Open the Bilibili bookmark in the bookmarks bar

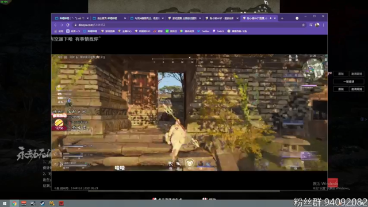90,31
